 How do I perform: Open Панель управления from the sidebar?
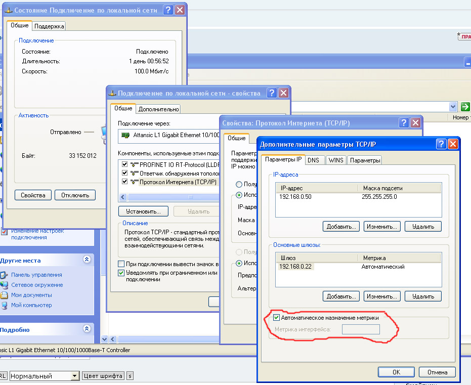pyautogui.click(x=36, y=275)
